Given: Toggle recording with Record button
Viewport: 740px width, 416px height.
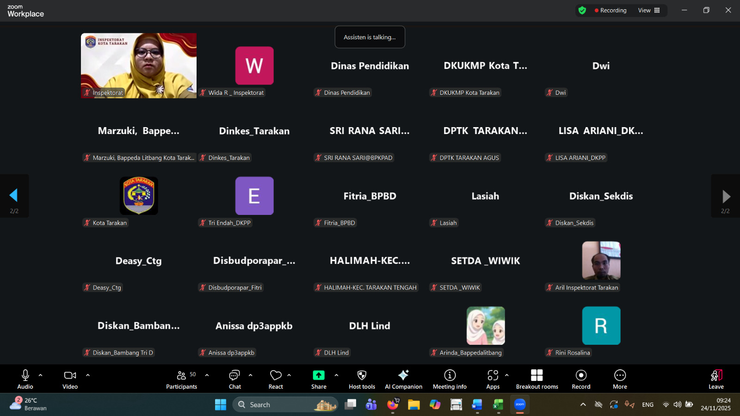Looking at the screenshot, I should pos(581,379).
